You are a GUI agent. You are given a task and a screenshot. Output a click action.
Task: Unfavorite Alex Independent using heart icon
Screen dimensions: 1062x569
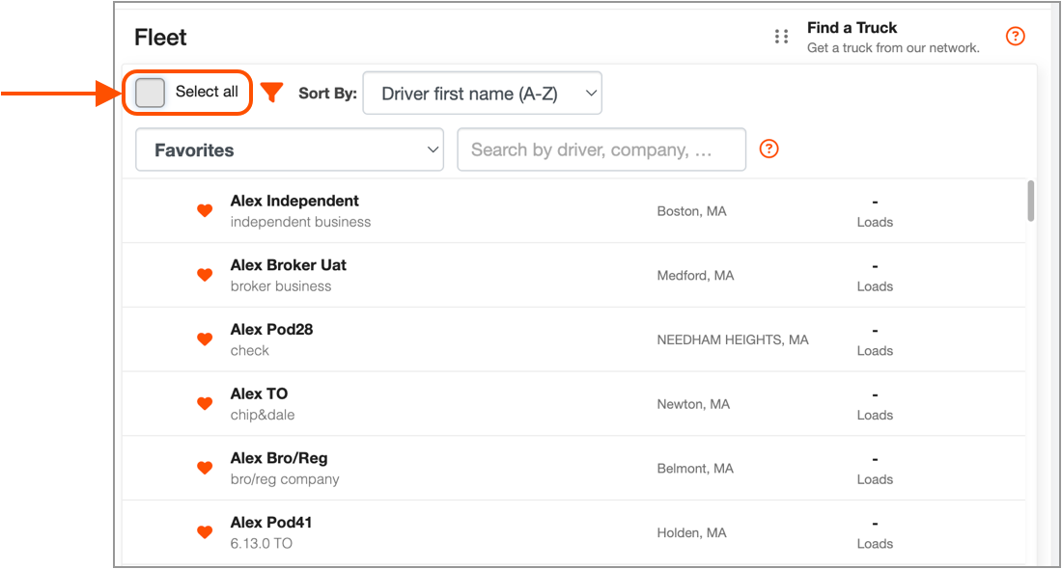205,210
